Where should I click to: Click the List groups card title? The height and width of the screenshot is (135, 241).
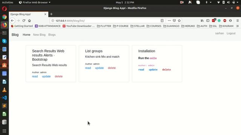(x=94, y=51)
